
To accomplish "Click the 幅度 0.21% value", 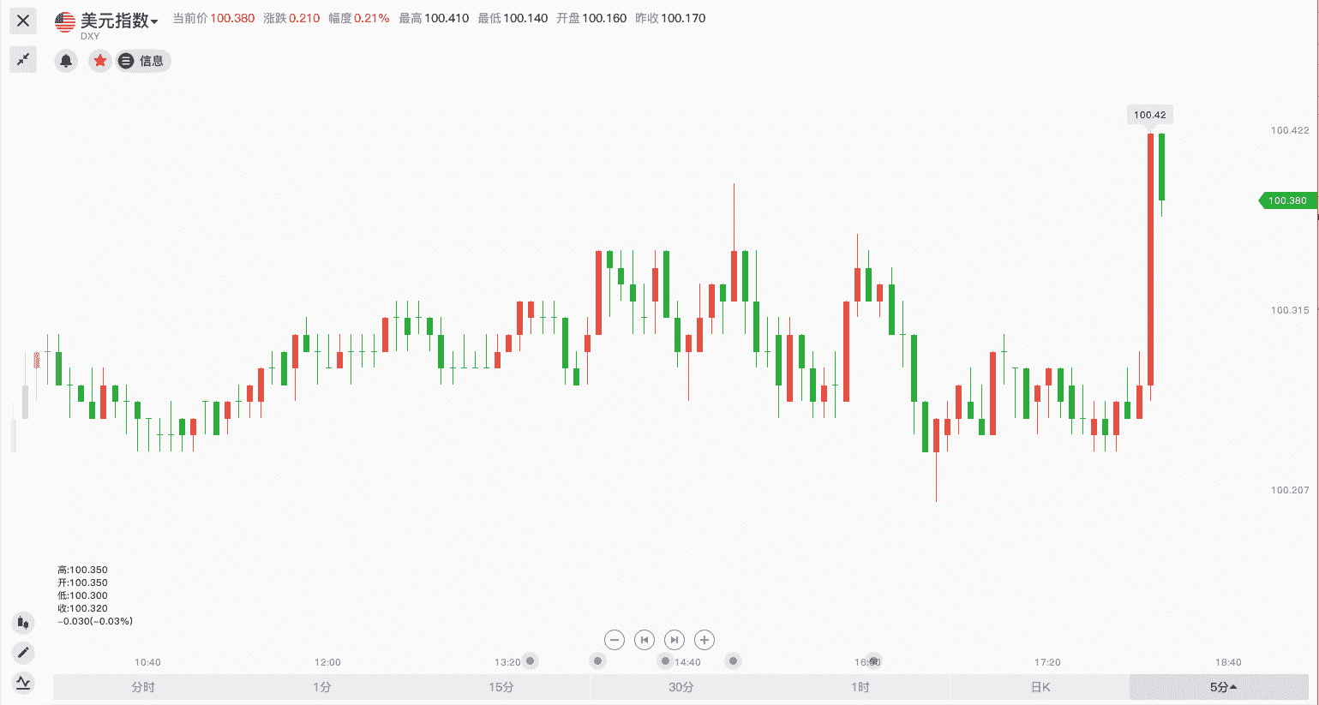I will [371, 18].
